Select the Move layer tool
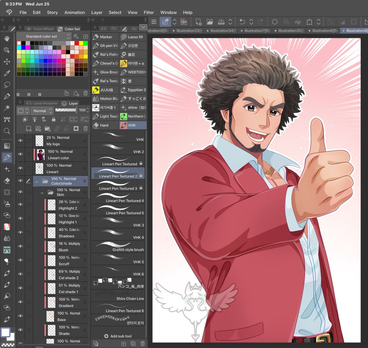Viewport: 368px width, 348px height. [7, 61]
